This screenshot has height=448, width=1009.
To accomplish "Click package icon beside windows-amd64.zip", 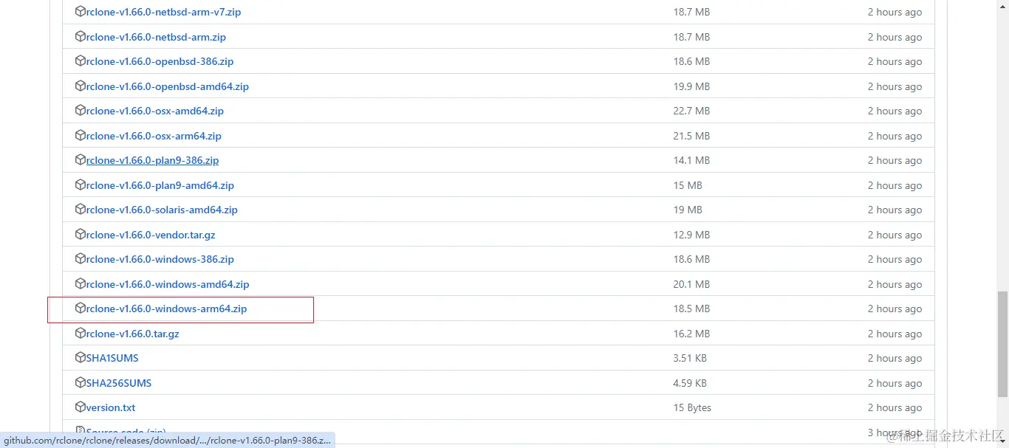I will pos(81,283).
